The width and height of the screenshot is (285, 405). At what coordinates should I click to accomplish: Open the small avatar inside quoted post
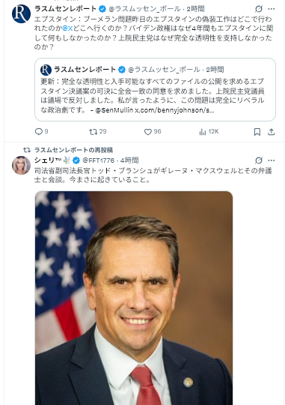pos(46,70)
